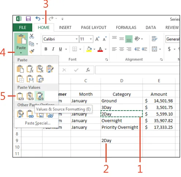This screenshot has width=181, height=177.
Task: Choose Values & Number Formatting paste icon
Action: point(30,96)
